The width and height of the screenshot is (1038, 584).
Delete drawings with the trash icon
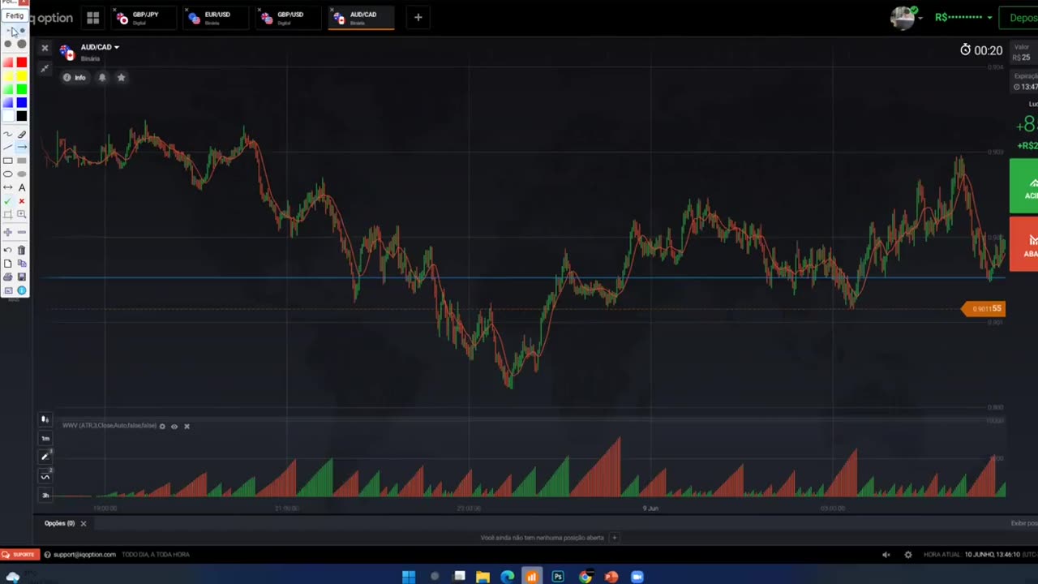tap(22, 250)
